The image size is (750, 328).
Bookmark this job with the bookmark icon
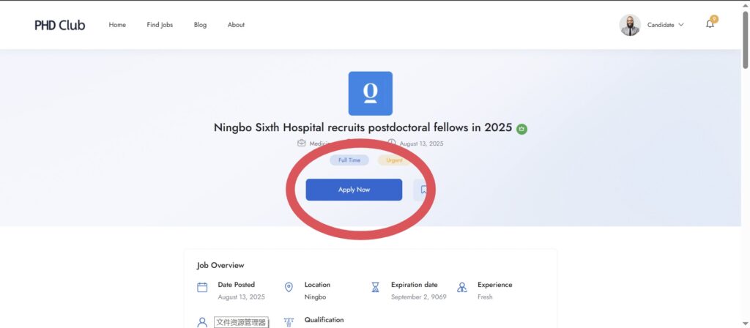tap(423, 190)
